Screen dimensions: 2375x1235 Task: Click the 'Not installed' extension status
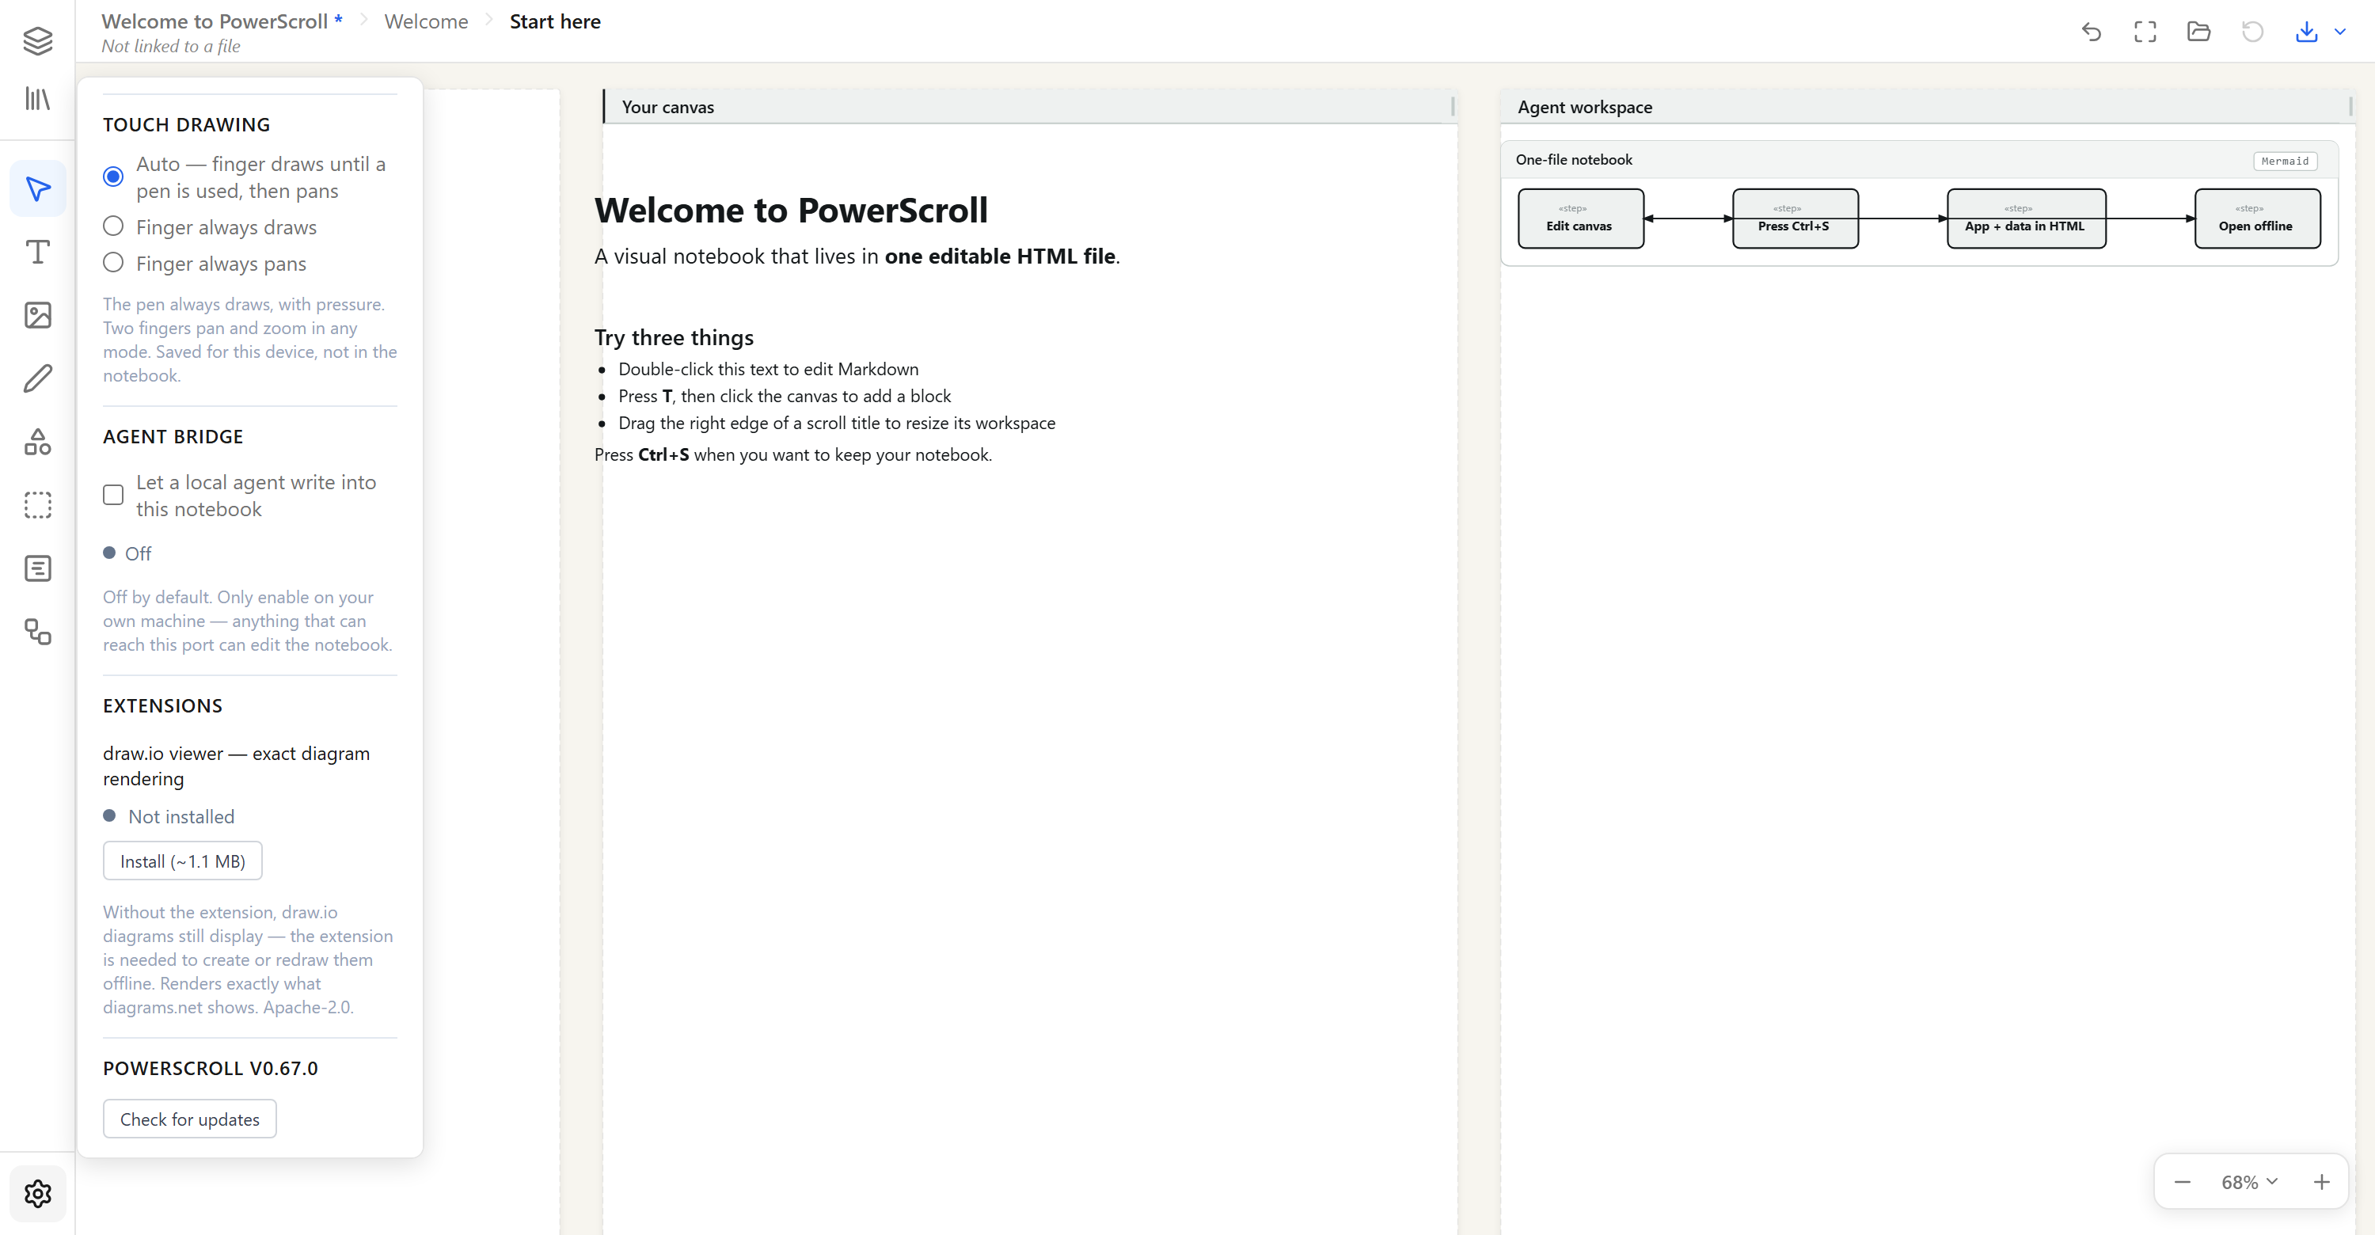point(181,816)
